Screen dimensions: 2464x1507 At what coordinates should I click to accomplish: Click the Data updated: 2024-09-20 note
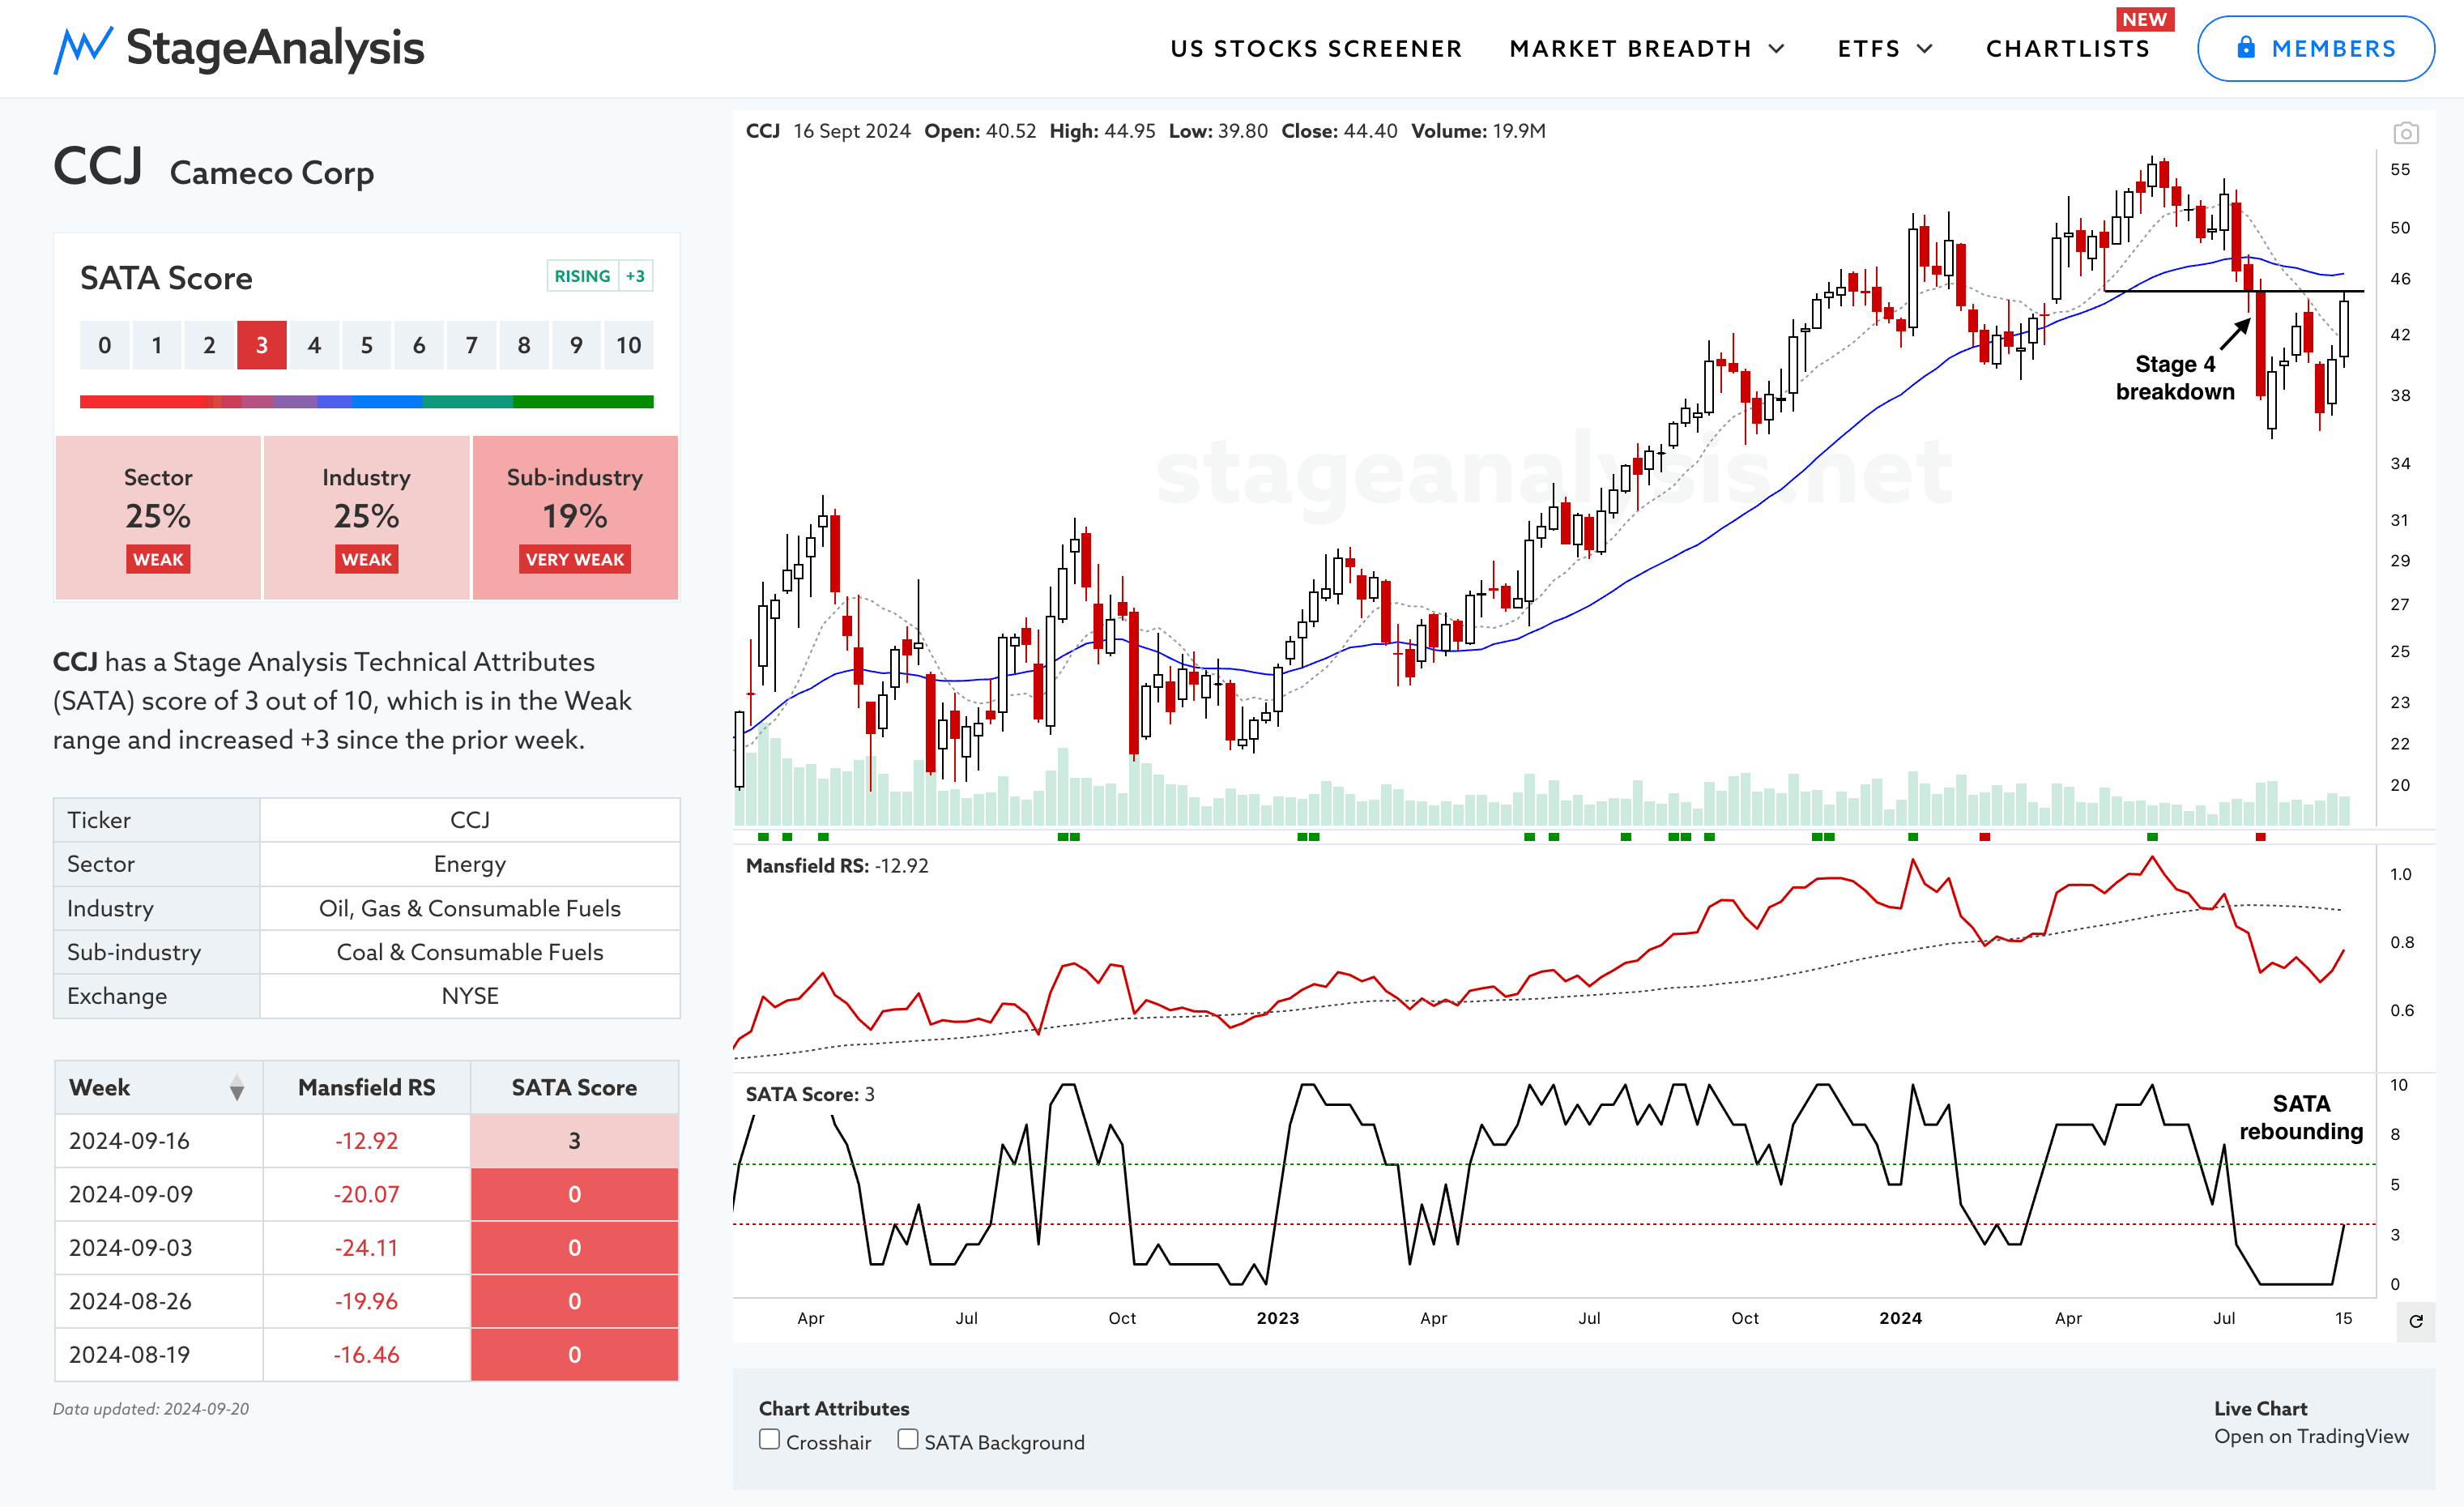click(x=151, y=1409)
